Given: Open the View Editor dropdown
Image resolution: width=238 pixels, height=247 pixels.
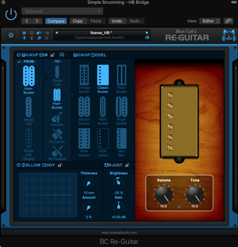Looking at the screenshot, I should point(210,21).
